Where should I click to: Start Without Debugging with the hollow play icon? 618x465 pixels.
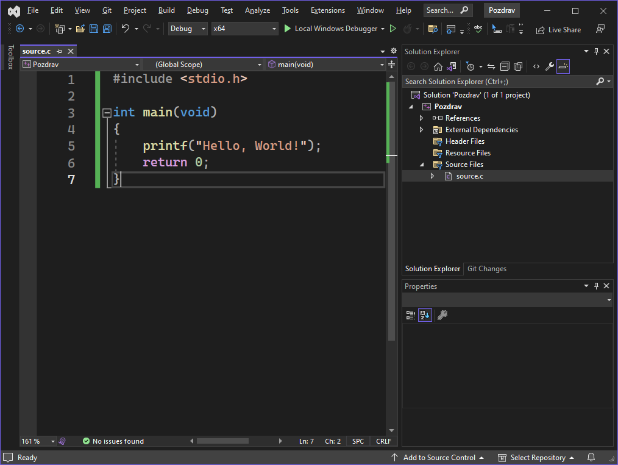coord(393,29)
